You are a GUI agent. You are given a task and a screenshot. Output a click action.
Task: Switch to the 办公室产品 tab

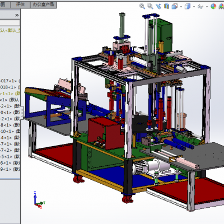click(43, 4)
